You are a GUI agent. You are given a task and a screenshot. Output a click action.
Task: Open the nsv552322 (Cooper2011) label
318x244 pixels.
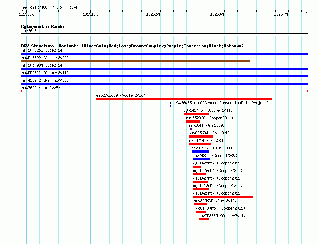pos(45,73)
